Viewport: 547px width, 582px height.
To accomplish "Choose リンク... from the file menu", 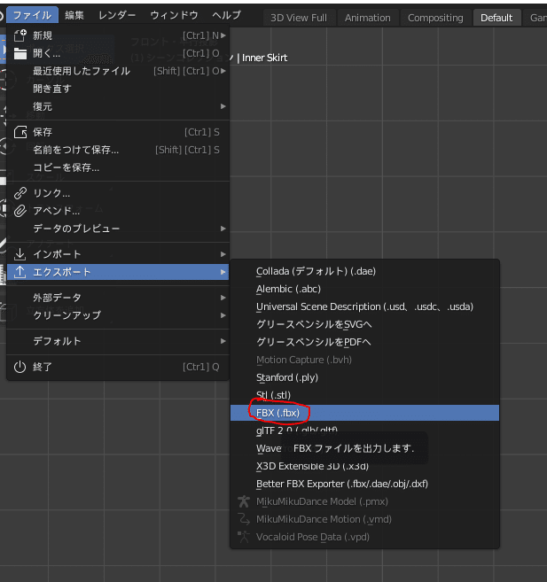I will tap(118, 193).
